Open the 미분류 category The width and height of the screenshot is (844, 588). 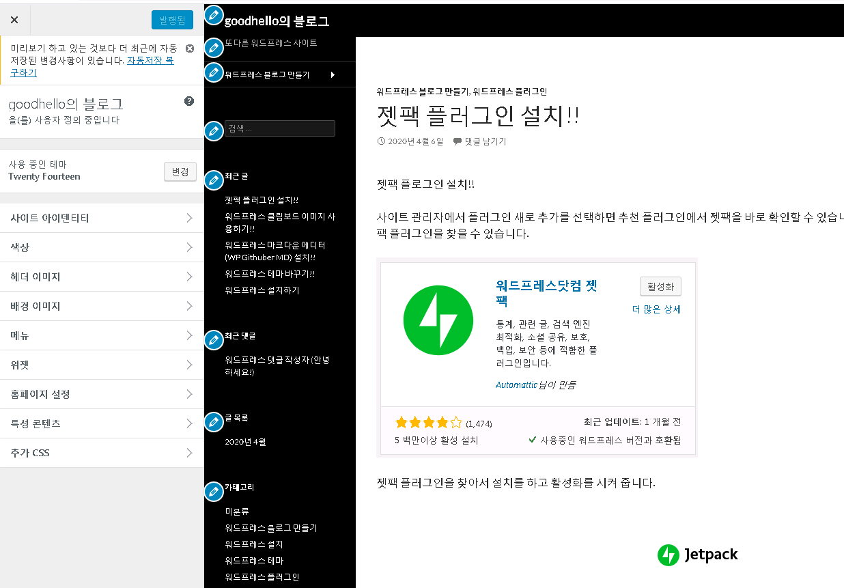(x=237, y=512)
